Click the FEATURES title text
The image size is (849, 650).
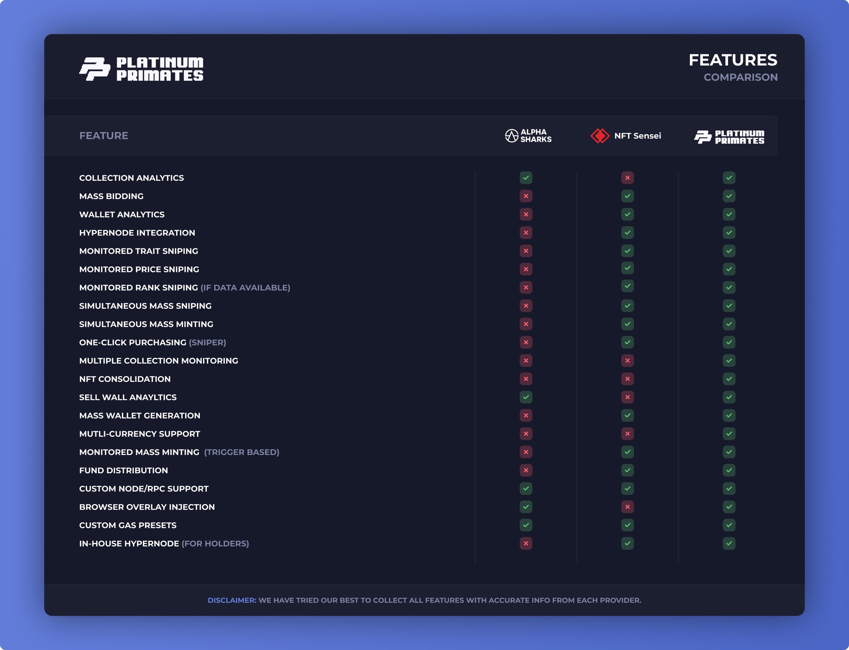tap(733, 60)
